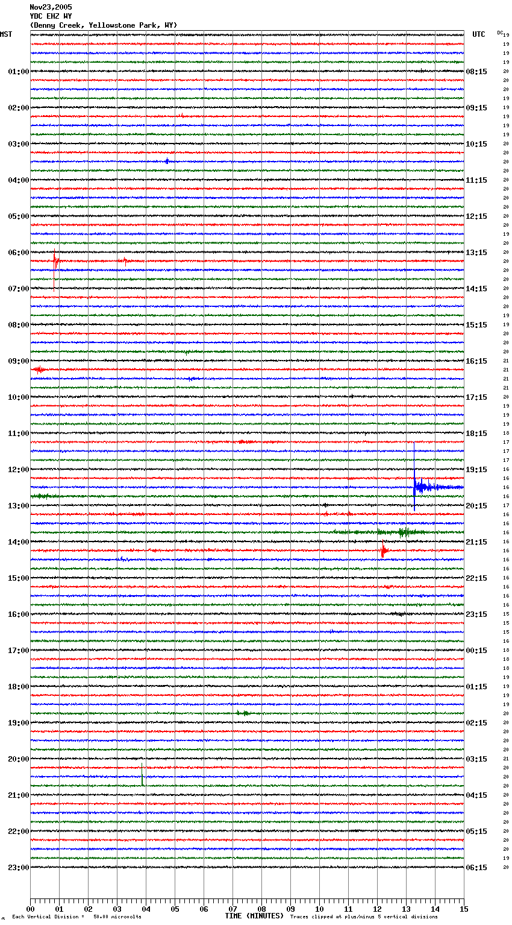The width and height of the screenshot is (512, 925).
Task: Click the "19:15" UTC time label
Action: pyautogui.click(x=476, y=470)
